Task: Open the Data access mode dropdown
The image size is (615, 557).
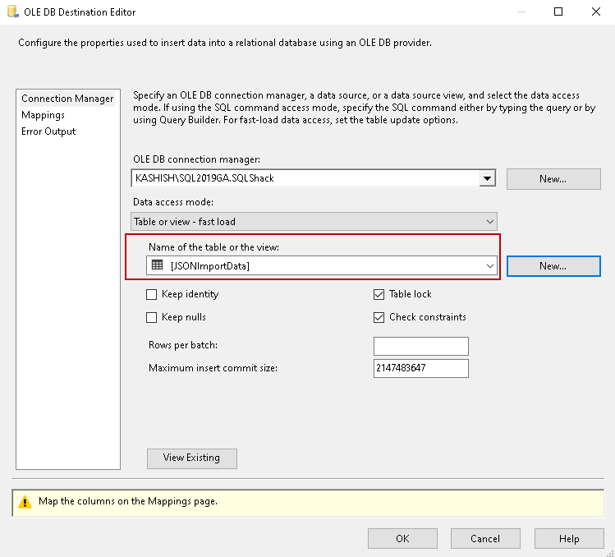Action: 490,221
